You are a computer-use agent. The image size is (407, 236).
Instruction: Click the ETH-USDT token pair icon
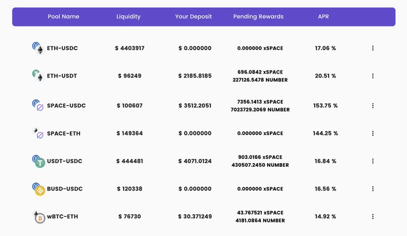[38, 76]
